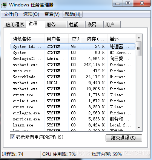Switch to the 联网 tab
This screenshot has height=160, width=152.
(94, 25)
